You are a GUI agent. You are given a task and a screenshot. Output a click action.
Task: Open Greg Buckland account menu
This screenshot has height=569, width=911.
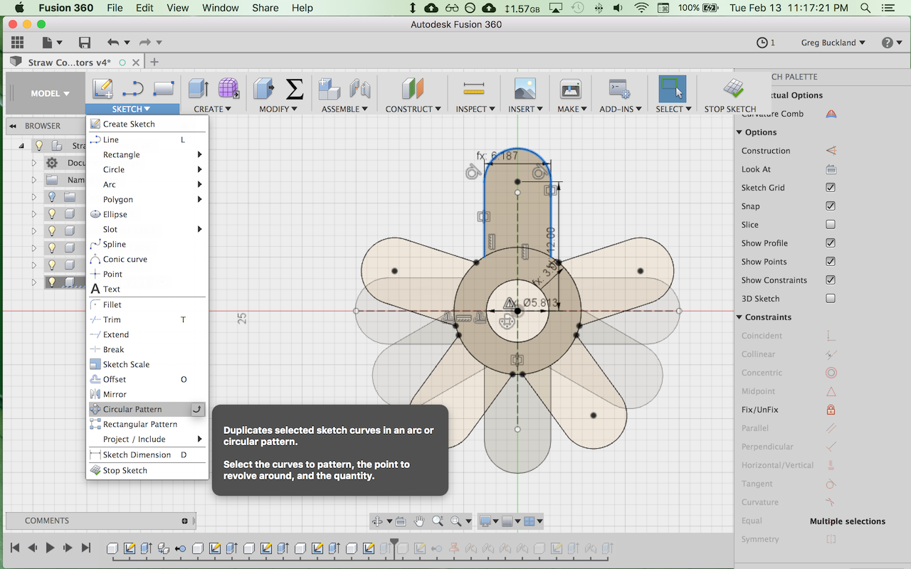(x=833, y=43)
